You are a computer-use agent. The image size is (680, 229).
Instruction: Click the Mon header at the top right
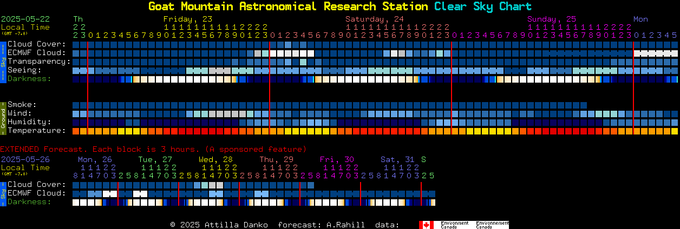(640, 19)
